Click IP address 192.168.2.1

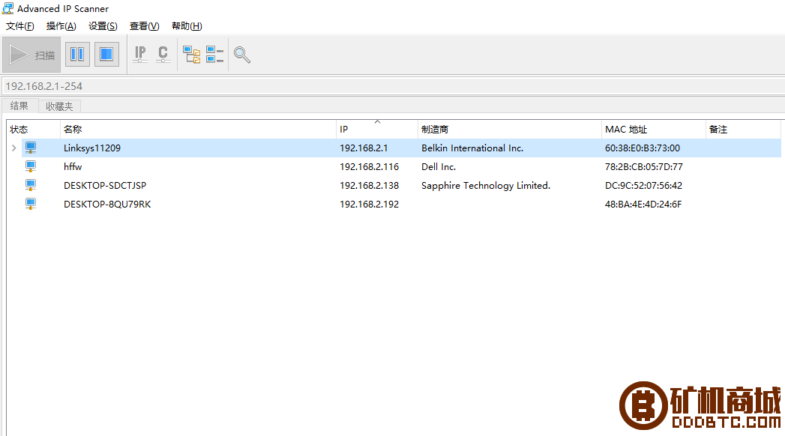coord(364,148)
